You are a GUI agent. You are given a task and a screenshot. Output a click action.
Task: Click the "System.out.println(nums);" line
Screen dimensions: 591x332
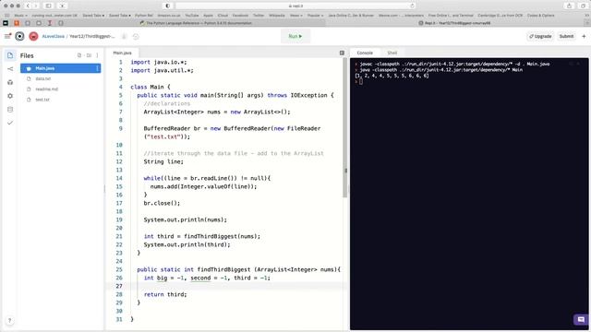click(x=185, y=219)
